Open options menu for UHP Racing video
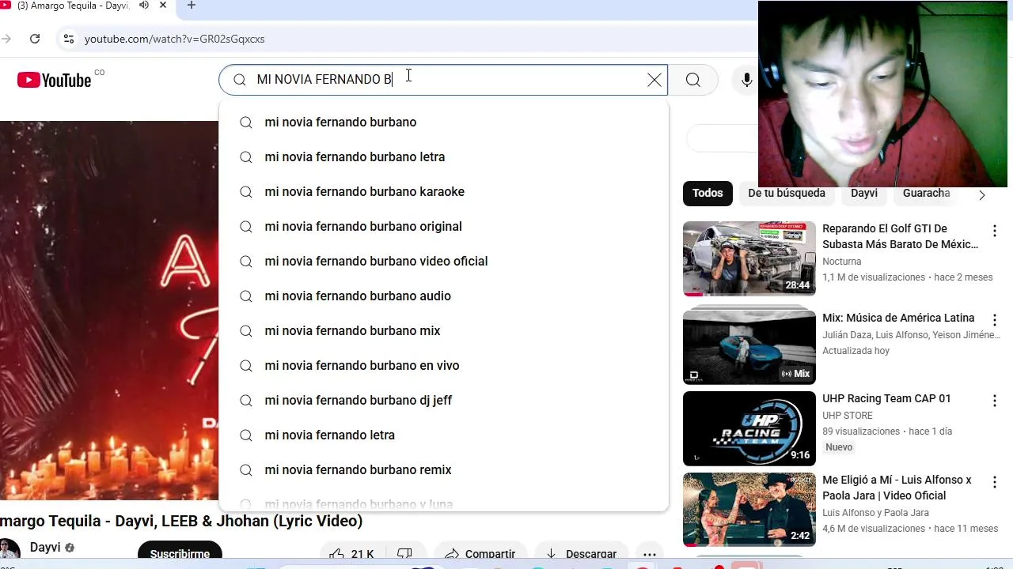This screenshot has height=569, width=1013. pos(995,401)
